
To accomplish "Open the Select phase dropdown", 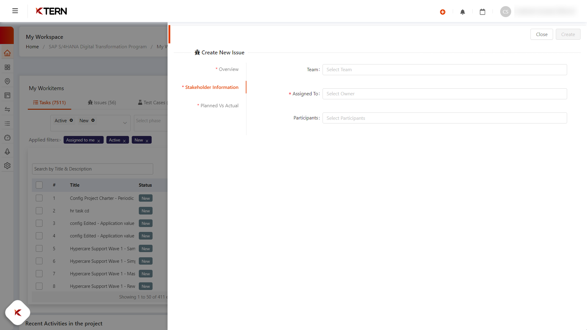I will (151, 123).
